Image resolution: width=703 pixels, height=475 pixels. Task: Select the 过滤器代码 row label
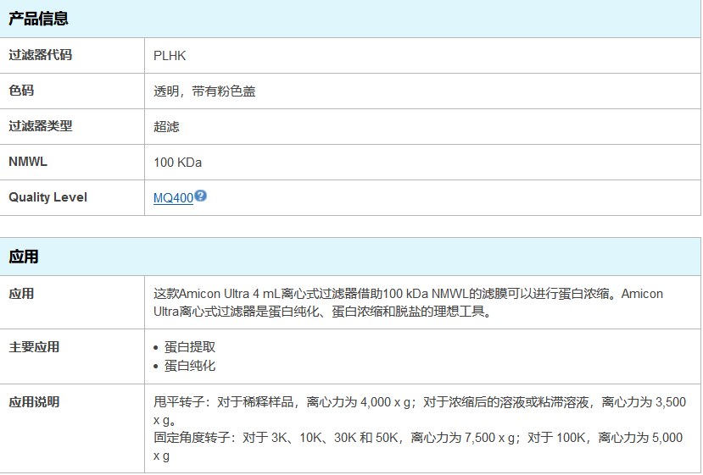(41, 55)
